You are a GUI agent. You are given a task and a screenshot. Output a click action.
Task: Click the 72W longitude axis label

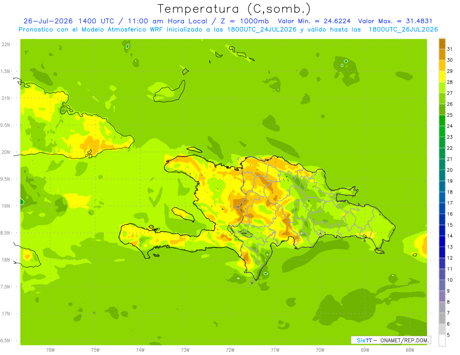click(230, 350)
